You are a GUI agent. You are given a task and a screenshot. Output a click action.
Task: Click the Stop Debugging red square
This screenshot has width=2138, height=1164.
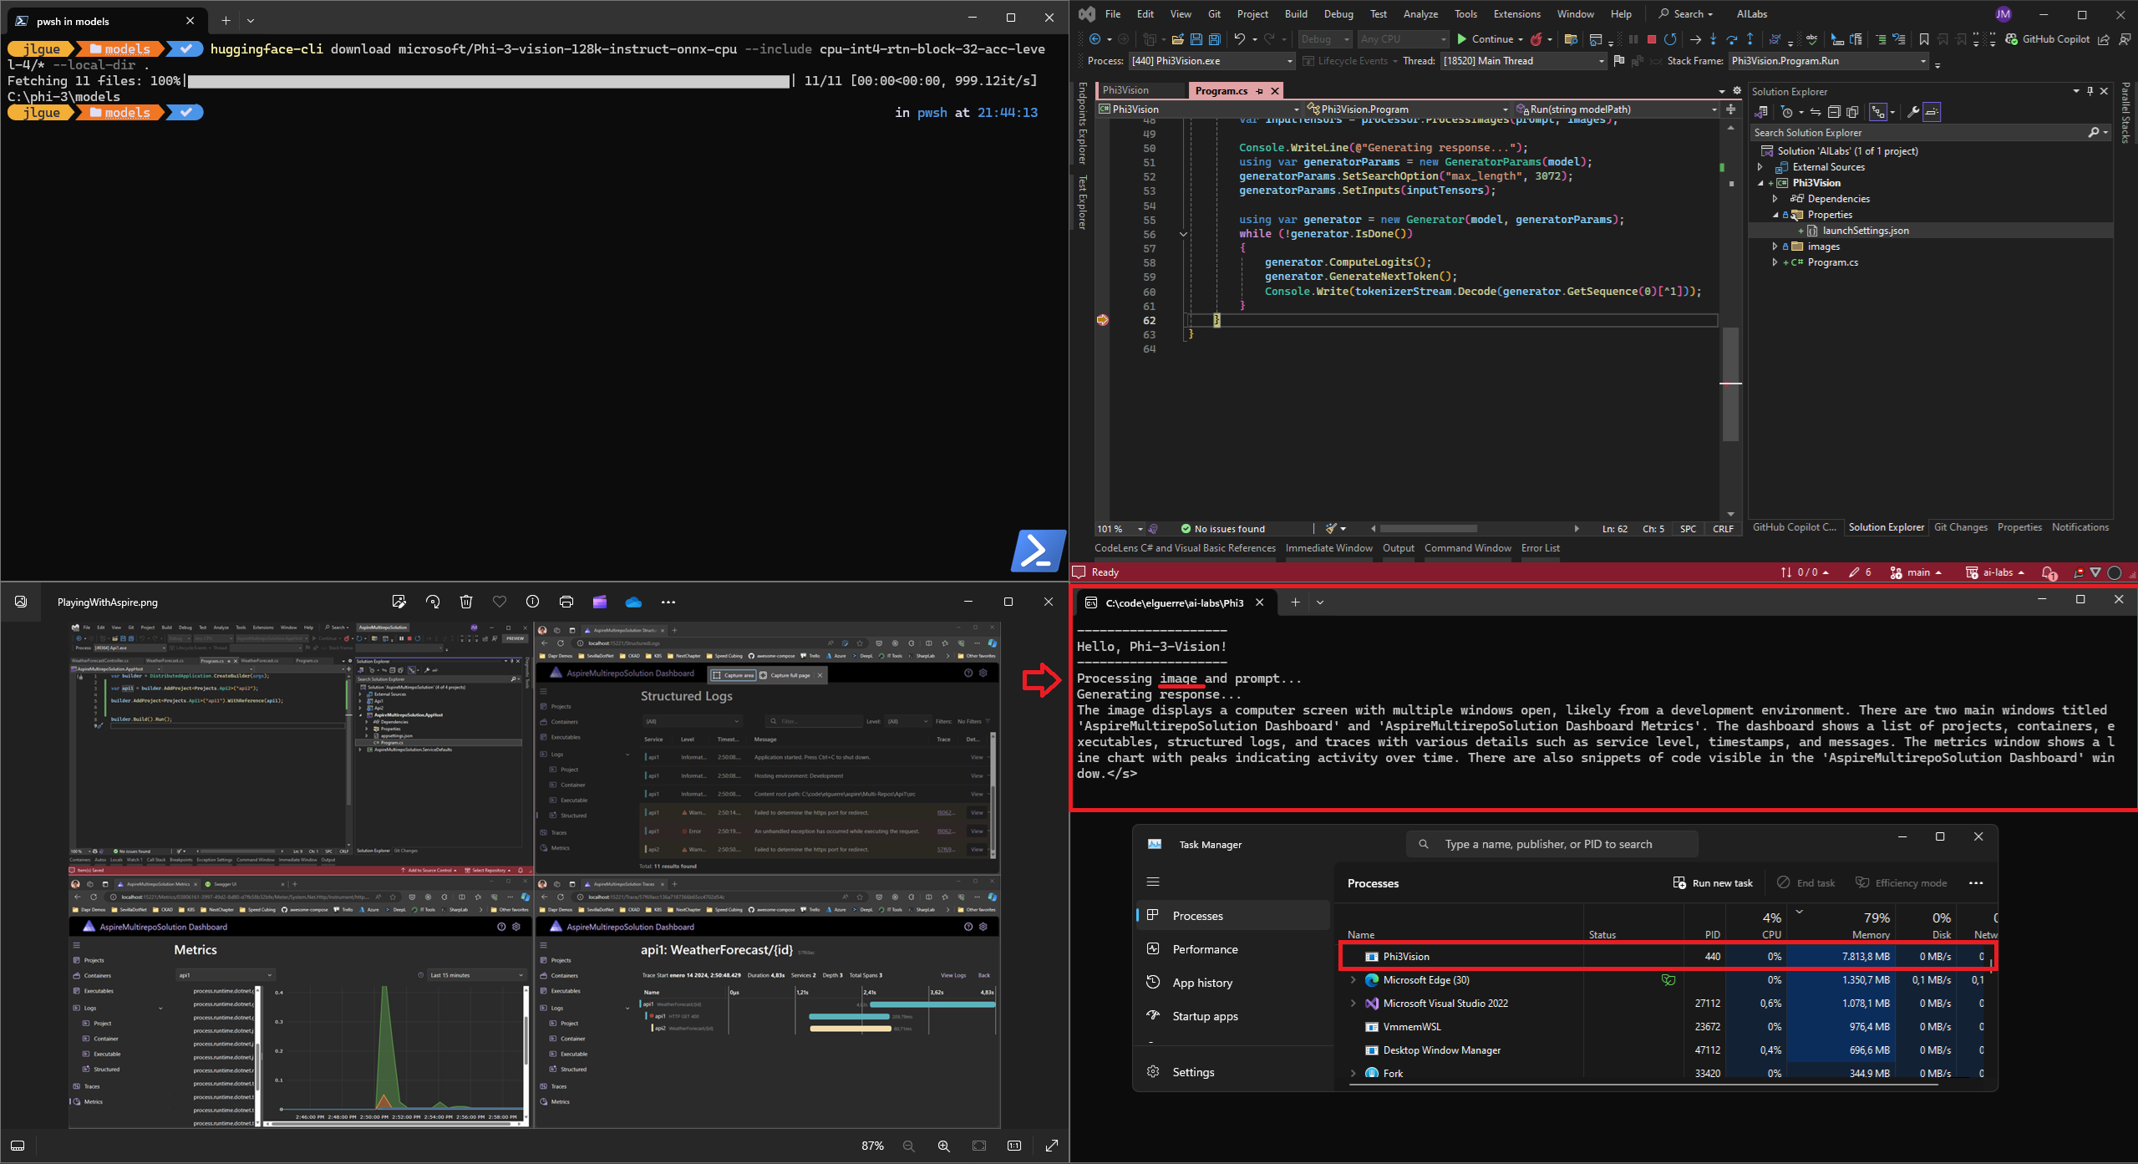click(x=1651, y=39)
